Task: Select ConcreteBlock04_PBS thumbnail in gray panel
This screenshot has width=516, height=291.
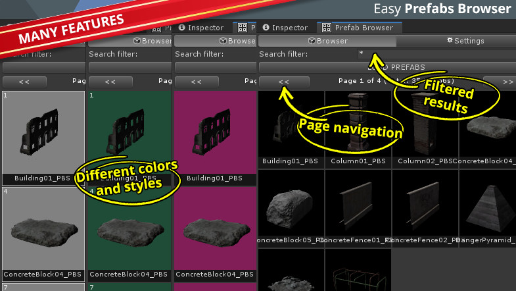Action: click(43, 228)
